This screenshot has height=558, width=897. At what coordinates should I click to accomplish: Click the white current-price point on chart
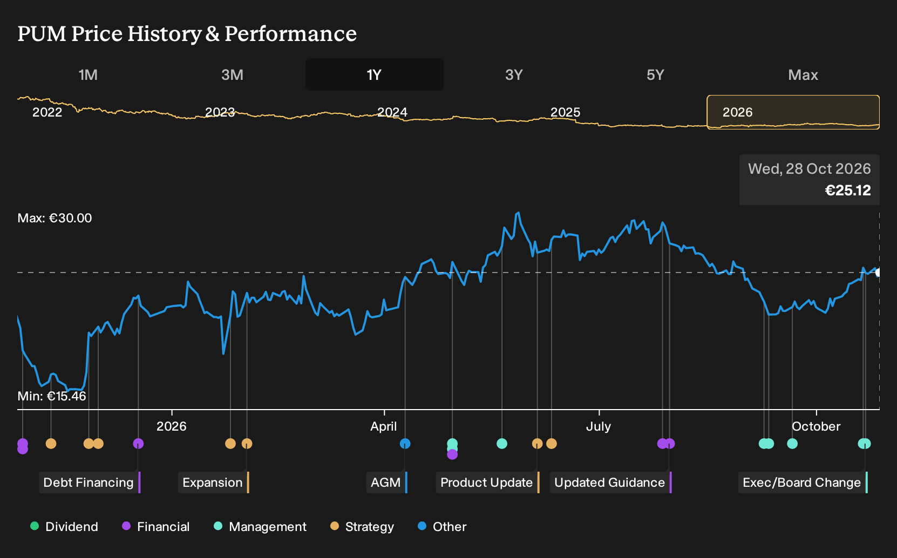coord(878,273)
